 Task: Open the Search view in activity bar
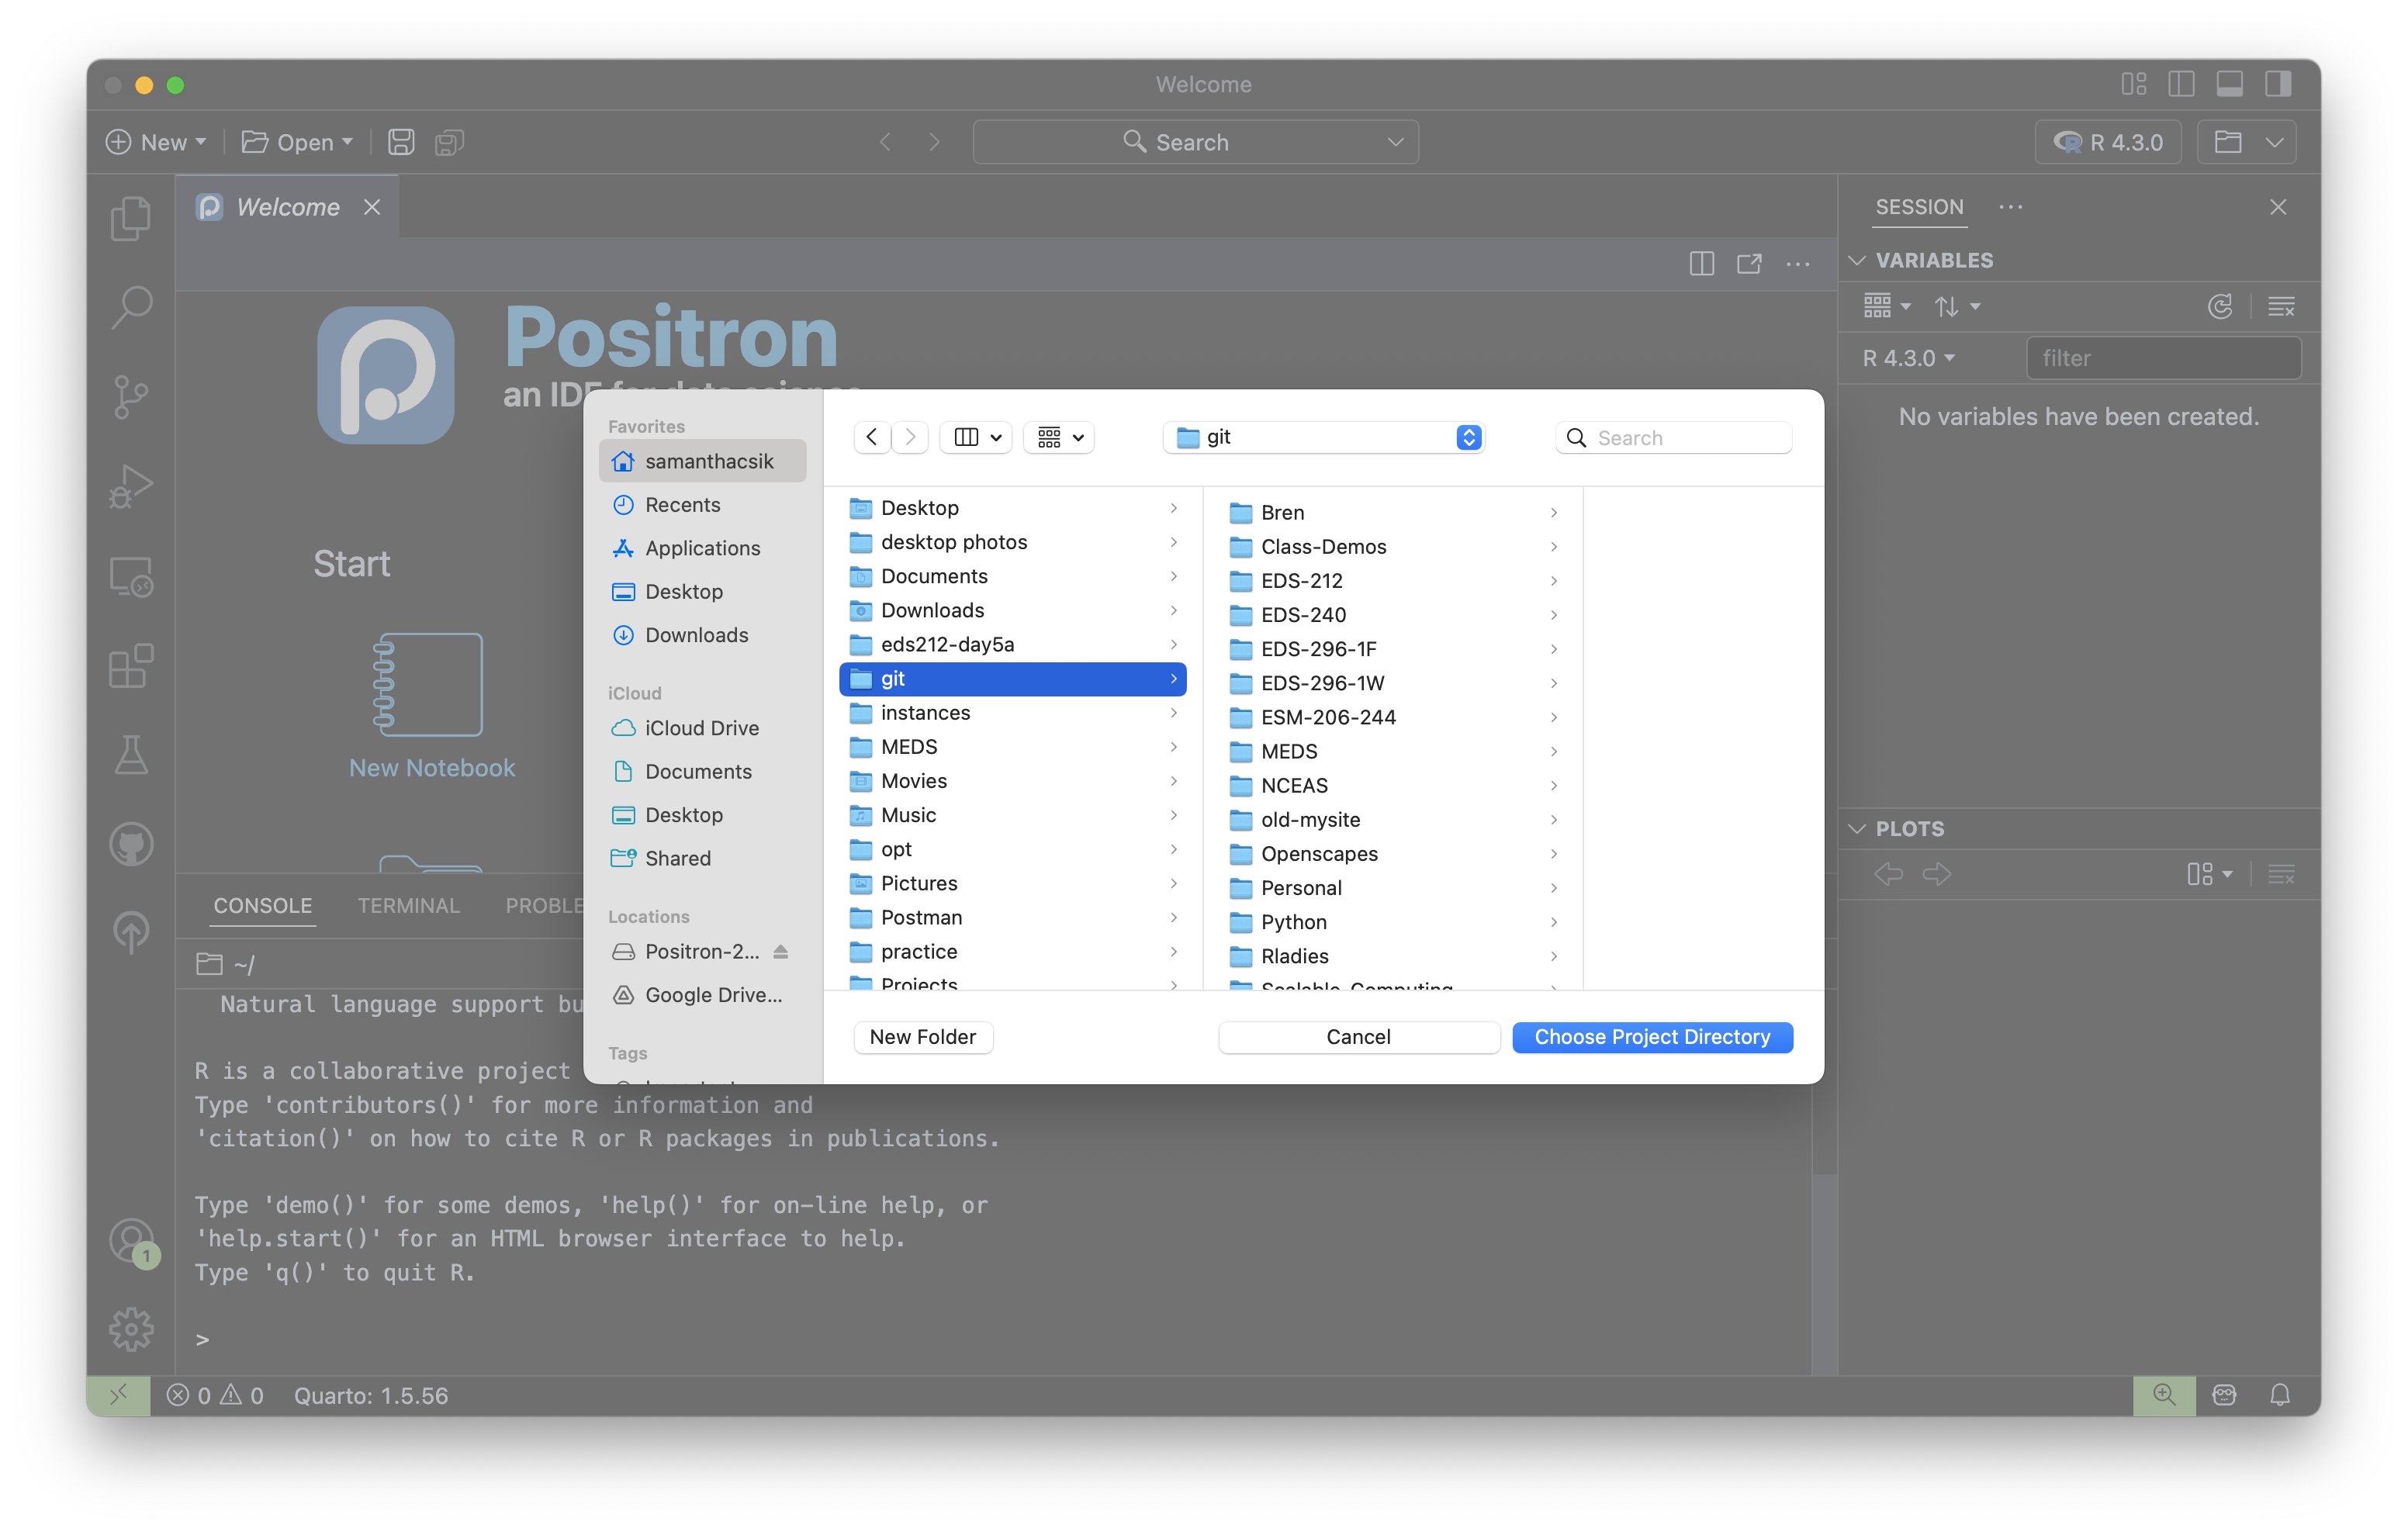(131, 307)
